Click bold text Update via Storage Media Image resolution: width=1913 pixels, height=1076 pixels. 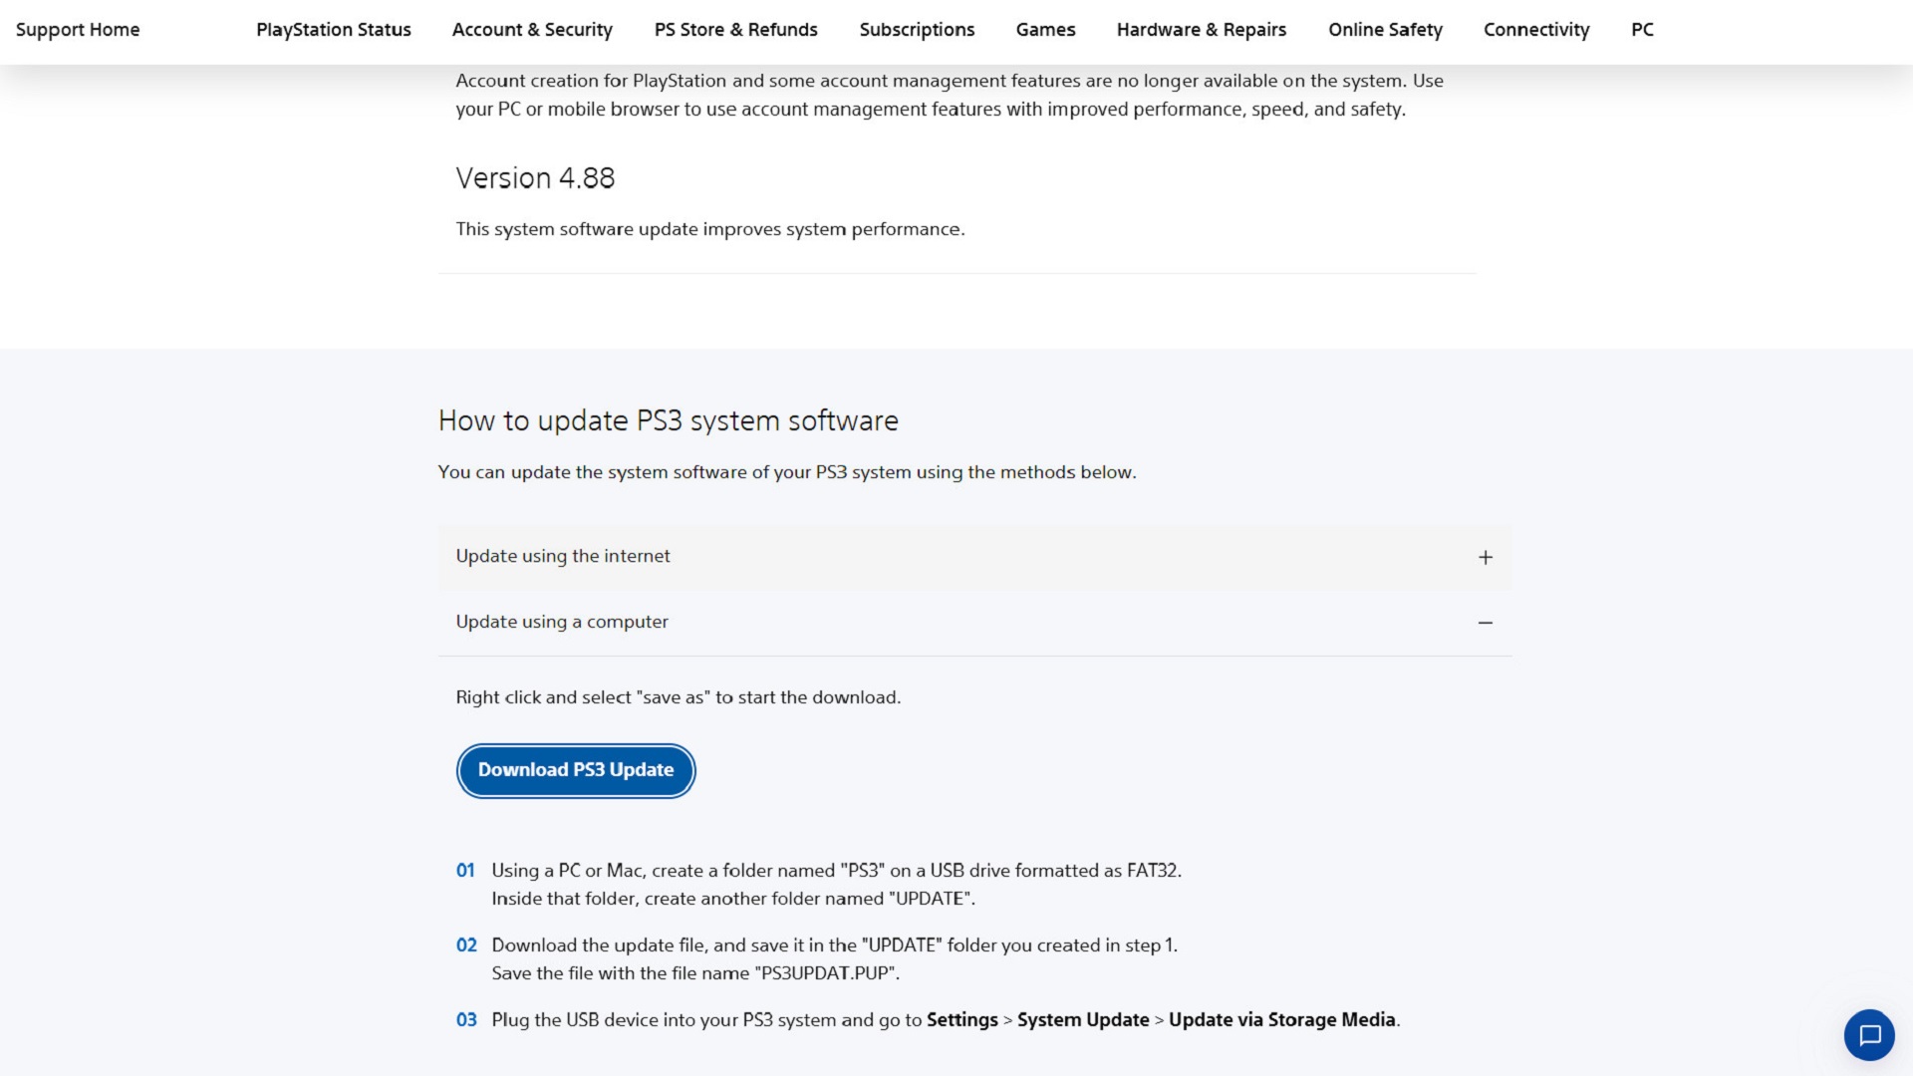click(x=1281, y=1019)
